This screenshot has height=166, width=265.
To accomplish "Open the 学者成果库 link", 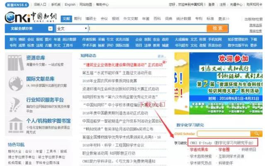I will pyautogui.click(x=199, y=149).
